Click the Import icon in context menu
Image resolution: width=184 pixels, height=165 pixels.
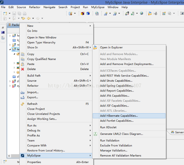22,92
